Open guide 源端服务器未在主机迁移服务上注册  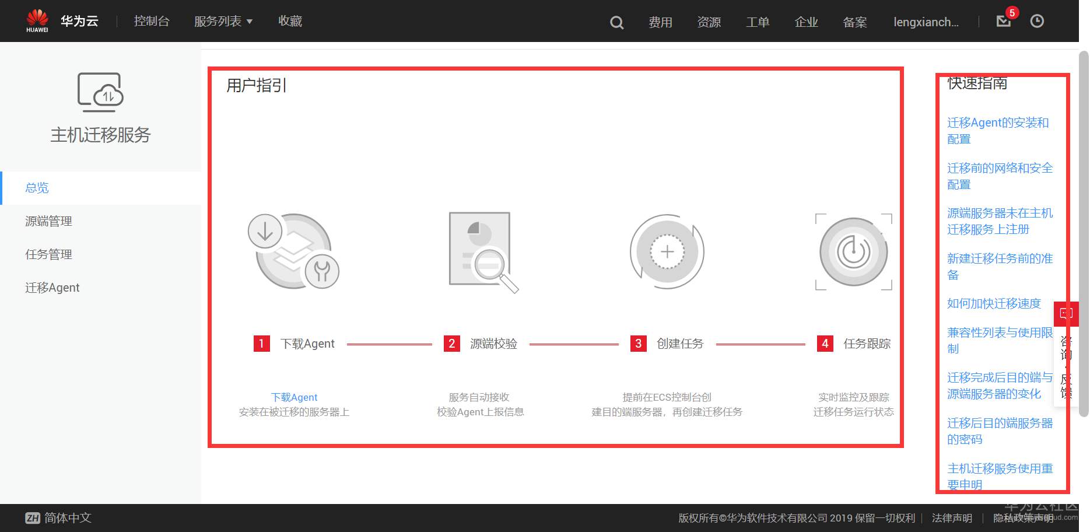[1000, 221]
